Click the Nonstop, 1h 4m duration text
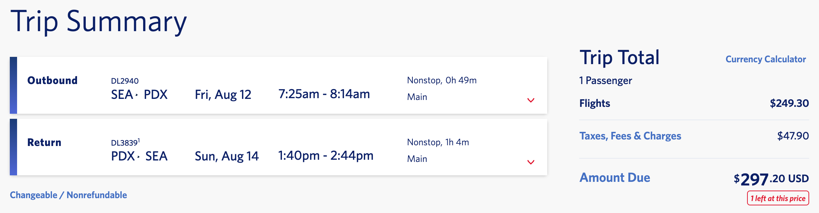Viewport: 819px width, 213px height. click(x=438, y=142)
